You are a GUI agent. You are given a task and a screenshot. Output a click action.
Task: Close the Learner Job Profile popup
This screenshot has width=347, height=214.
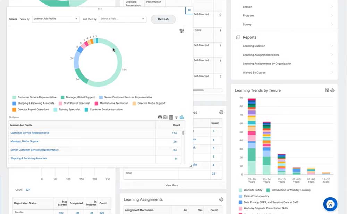click(x=189, y=10)
